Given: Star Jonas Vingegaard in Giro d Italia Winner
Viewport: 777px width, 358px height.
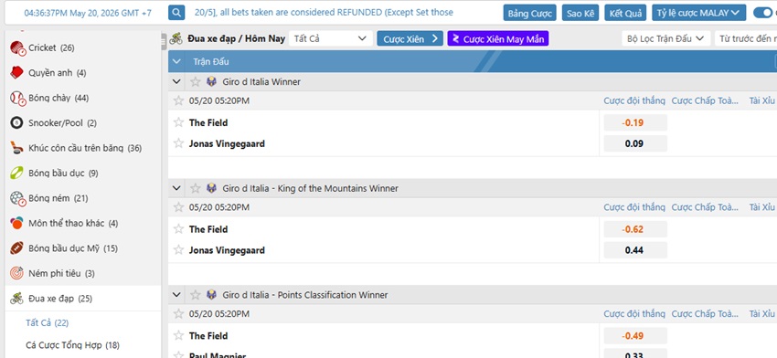Looking at the screenshot, I should 178,143.
